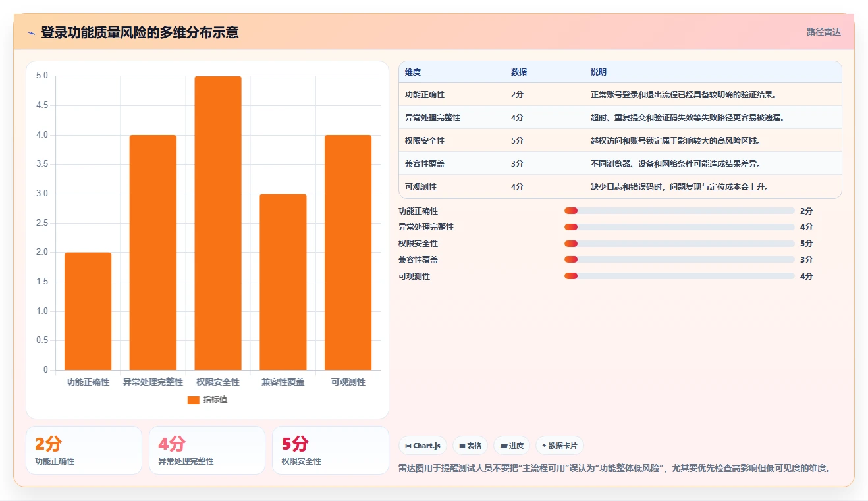The image size is (868, 501).
Task: Click the 维度 column header
Action: (413, 72)
